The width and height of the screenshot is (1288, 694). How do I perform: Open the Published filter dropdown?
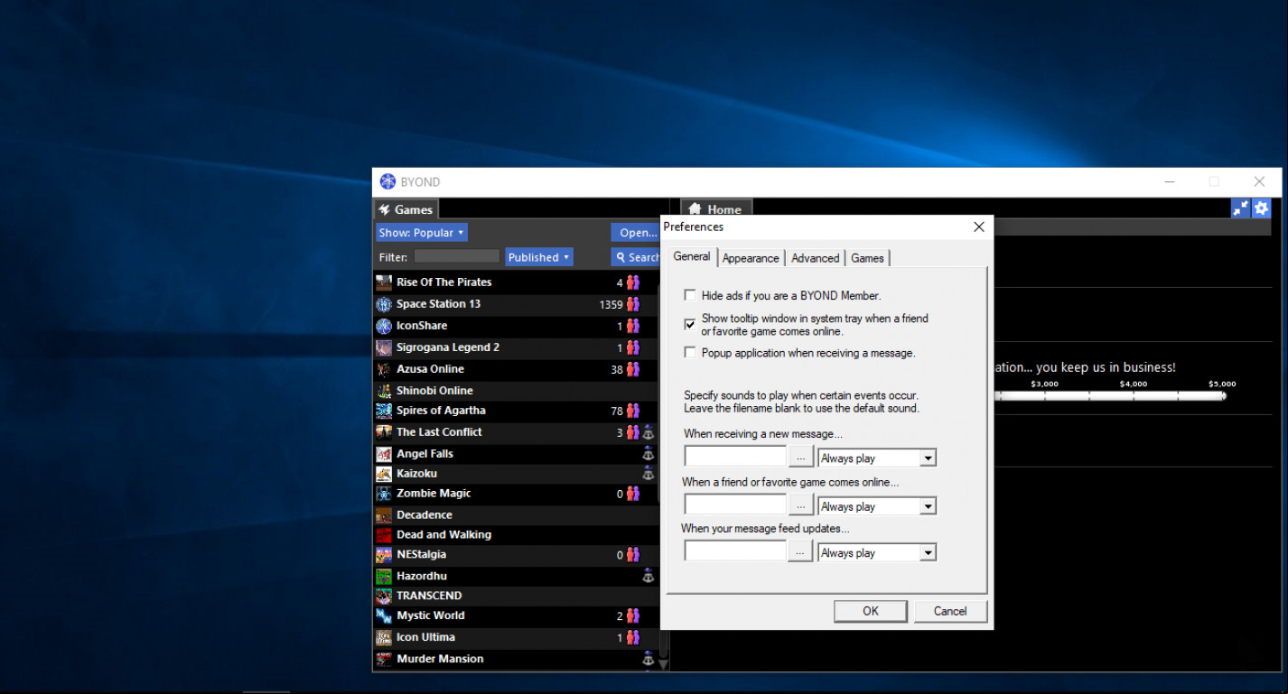pyautogui.click(x=539, y=257)
